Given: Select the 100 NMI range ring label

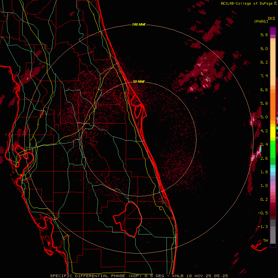Looking at the screenshot, I should click(x=139, y=24).
